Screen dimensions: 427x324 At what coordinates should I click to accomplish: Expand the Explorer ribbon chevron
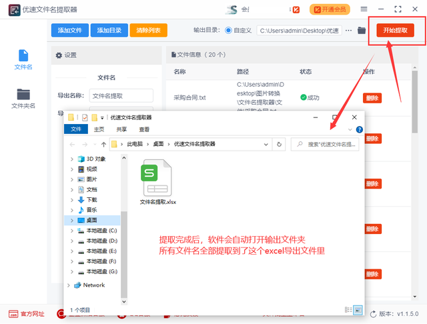click(351, 129)
